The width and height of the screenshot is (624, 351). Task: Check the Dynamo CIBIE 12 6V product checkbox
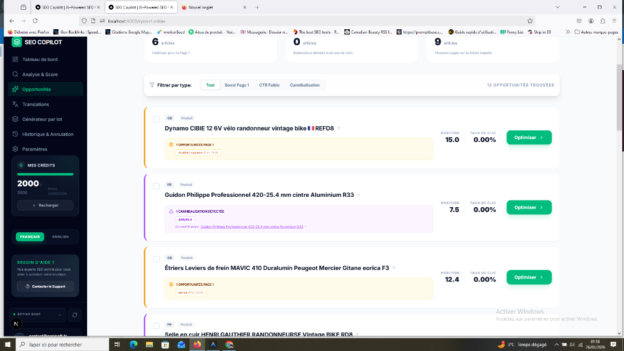(x=157, y=119)
